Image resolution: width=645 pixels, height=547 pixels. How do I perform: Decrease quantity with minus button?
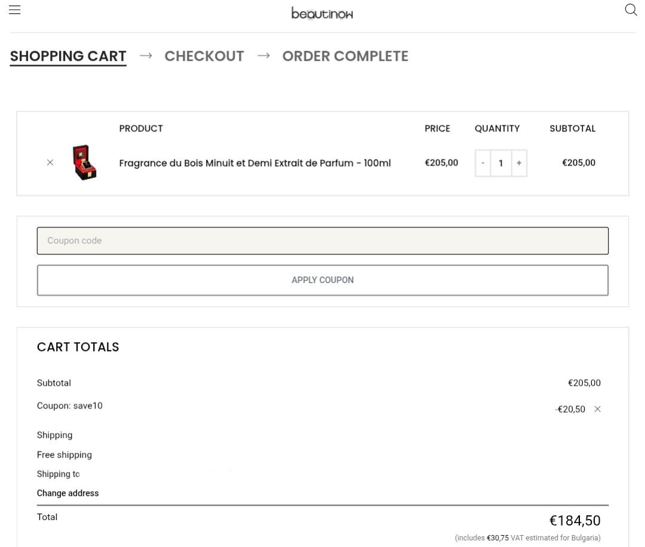pyautogui.click(x=483, y=163)
